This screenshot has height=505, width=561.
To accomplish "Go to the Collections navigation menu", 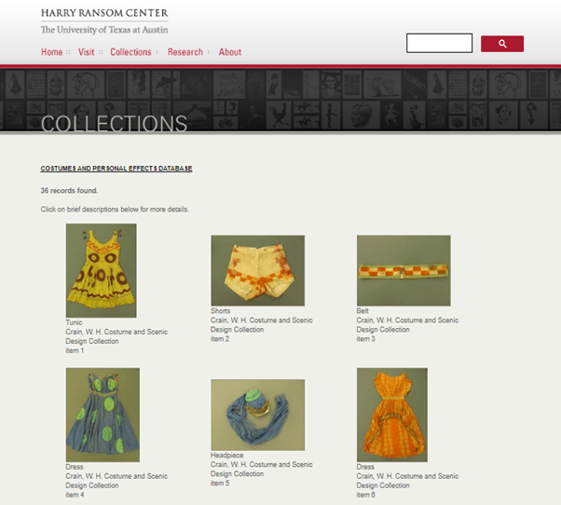I will 130,52.
